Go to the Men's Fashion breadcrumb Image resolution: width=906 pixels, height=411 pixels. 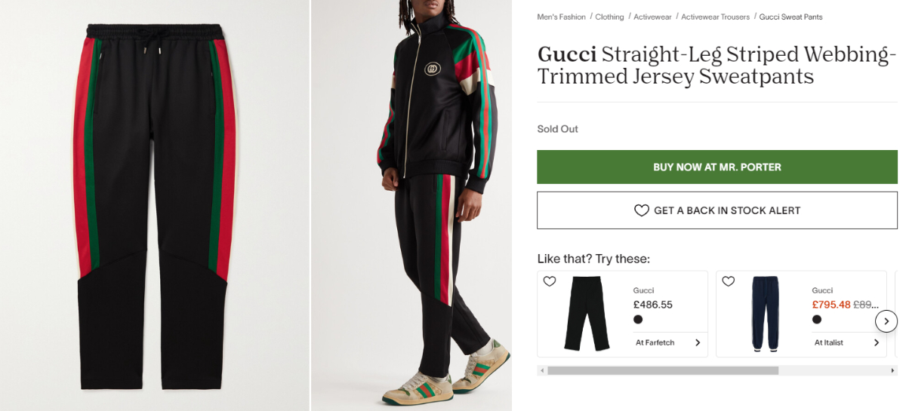[561, 17]
